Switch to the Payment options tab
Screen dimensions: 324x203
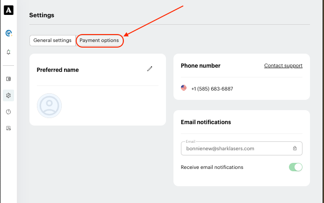click(x=100, y=41)
